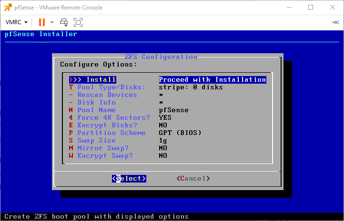This screenshot has height=221, width=344.
Task: Click the orange pause virtual machine icon
Action: pyautogui.click(x=42, y=22)
